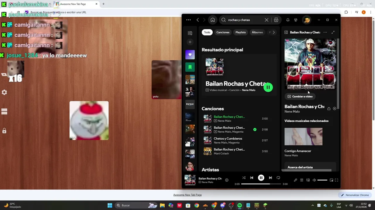
Task: Hide the Now Playing panel icon
Action: (286, 32)
